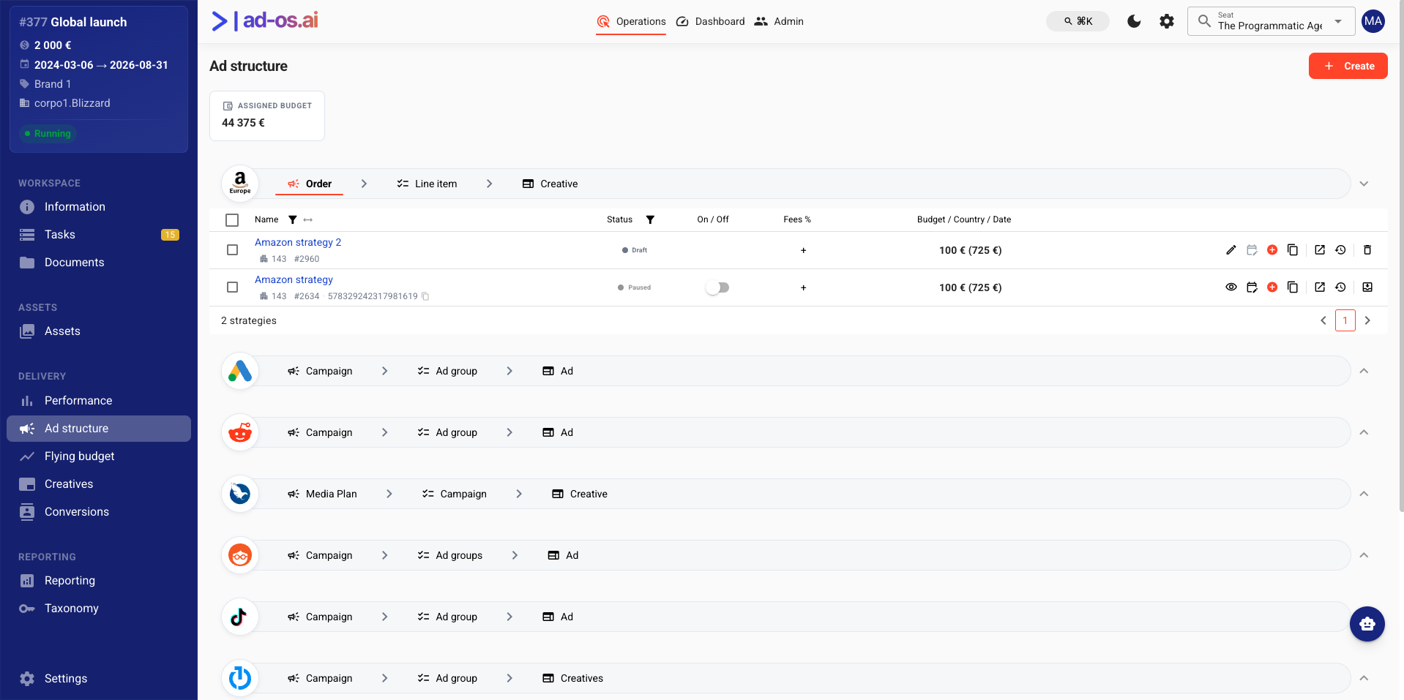Filter by Status column funnel icon
The width and height of the screenshot is (1404, 700).
tap(650, 219)
